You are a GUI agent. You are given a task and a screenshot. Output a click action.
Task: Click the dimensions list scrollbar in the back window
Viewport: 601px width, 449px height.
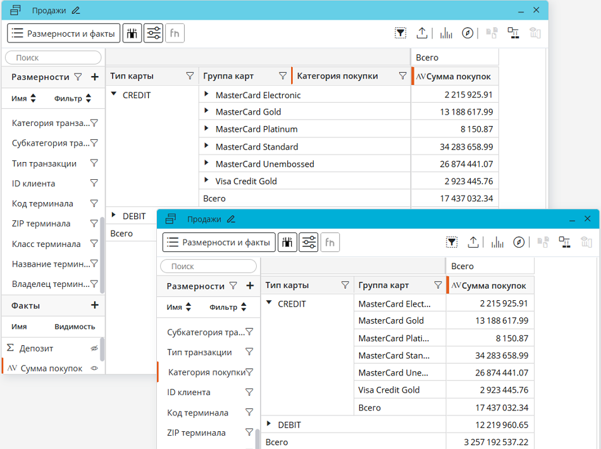[102, 253]
